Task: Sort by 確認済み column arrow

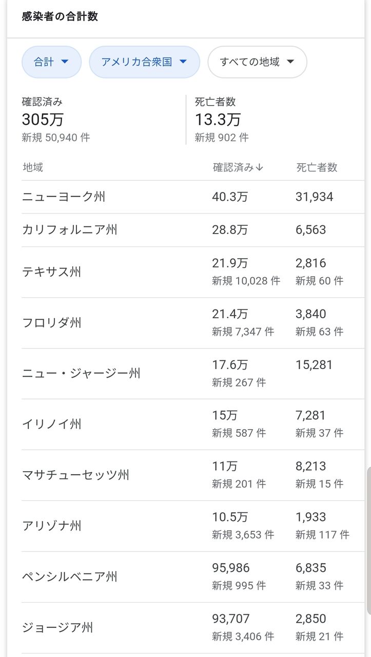Action: tap(238, 167)
